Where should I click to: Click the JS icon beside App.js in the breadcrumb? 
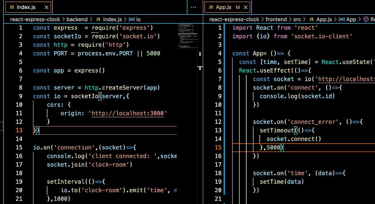(x=311, y=19)
